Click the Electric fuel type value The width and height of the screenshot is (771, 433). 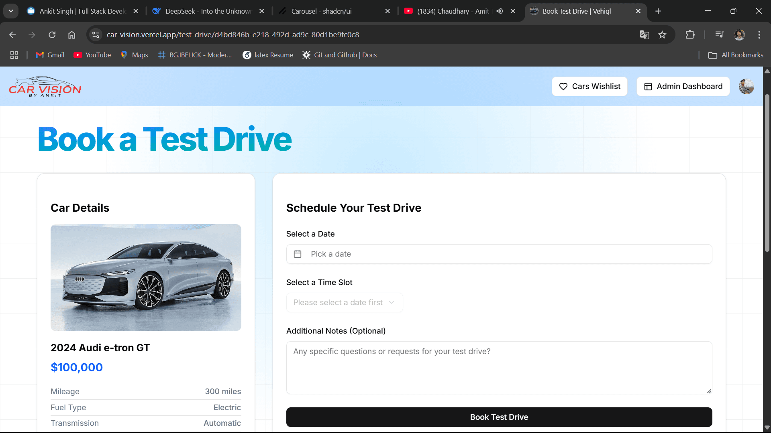pyautogui.click(x=227, y=407)
